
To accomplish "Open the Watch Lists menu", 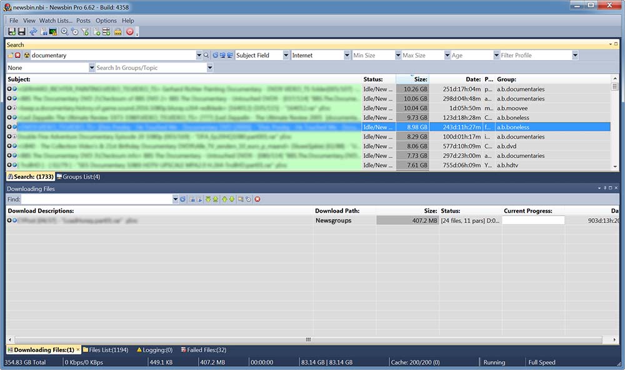I will point(56,21).
